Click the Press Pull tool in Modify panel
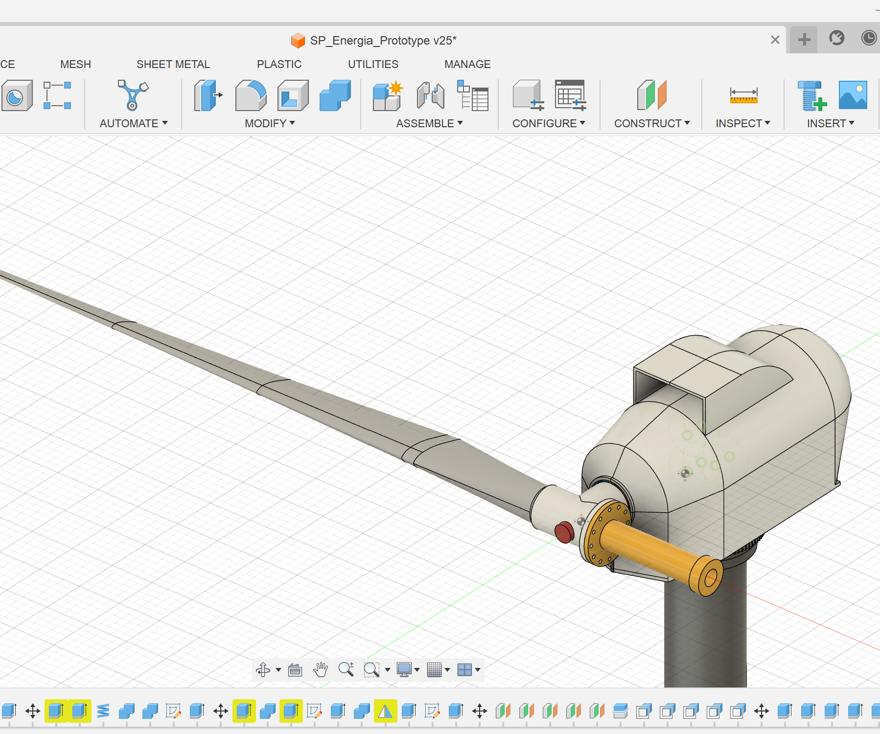 point(206,96)
